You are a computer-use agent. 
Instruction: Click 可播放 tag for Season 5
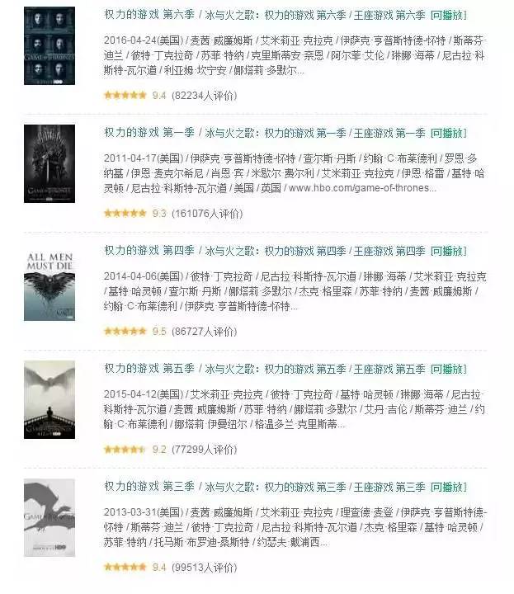tap(449, 369)
